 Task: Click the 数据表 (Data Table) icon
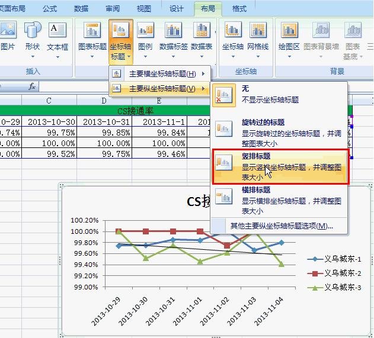click(202, 37)
